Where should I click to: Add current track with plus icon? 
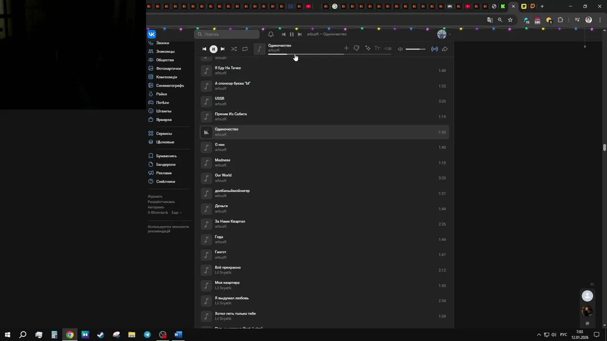point(346,48)
